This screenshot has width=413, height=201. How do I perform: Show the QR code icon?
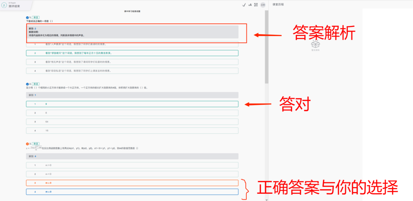[256, 5]
